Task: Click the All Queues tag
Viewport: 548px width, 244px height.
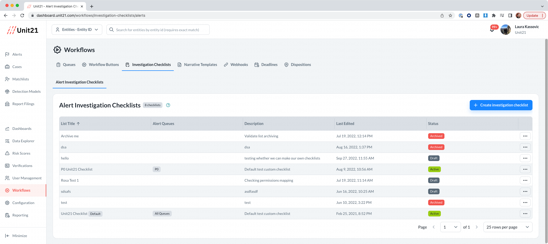Action: click(x=162, y=214)
